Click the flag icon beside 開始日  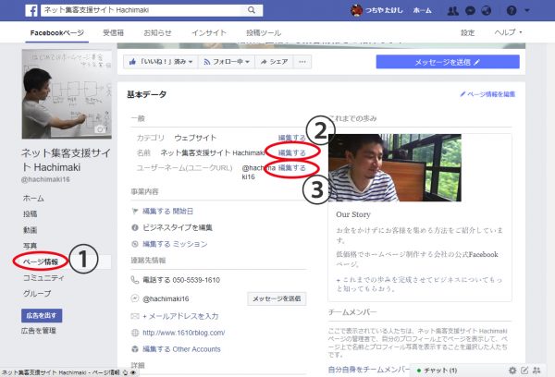click(135, 211)
